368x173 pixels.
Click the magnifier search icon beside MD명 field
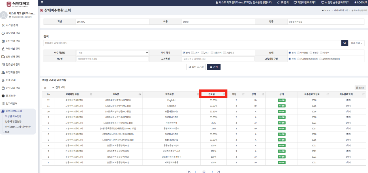[344, 43]
